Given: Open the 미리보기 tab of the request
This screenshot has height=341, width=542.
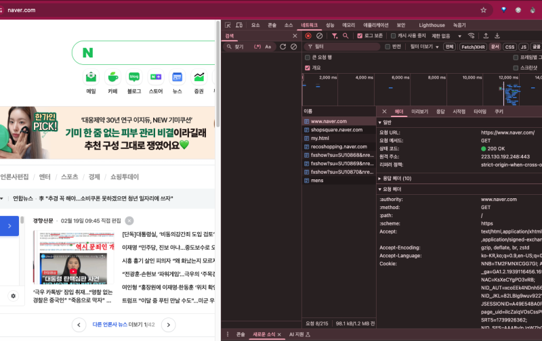Looking at the screenshot, I should (x=419, y=111).
